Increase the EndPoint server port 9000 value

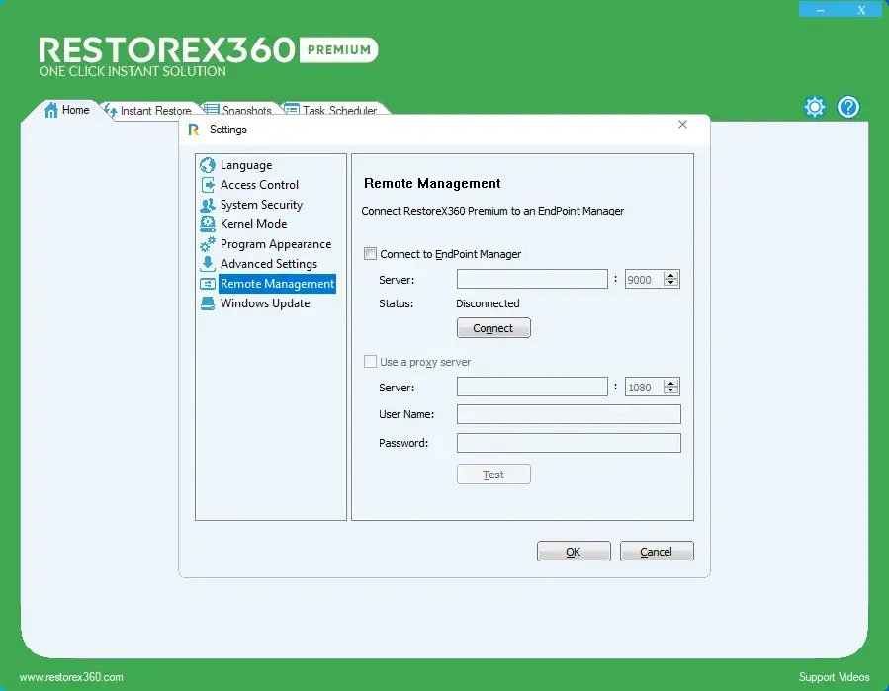[x=671, y=276]
